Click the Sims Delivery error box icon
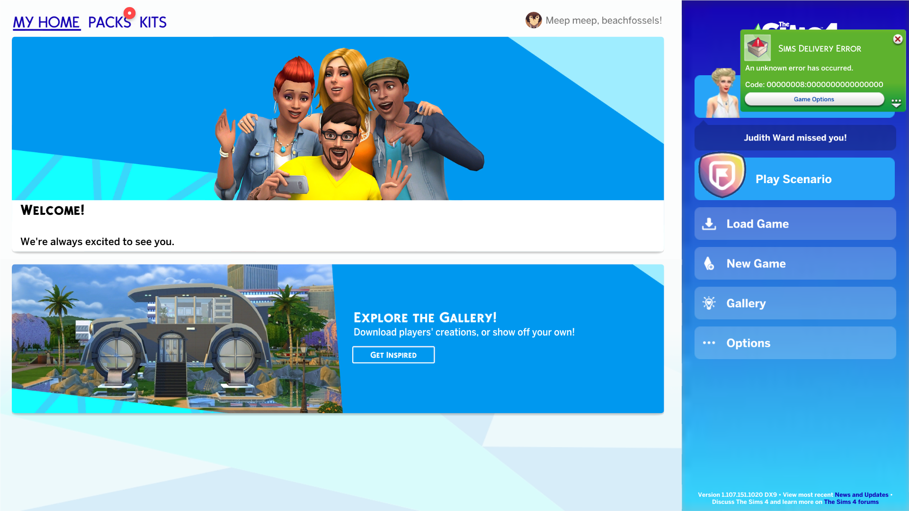909x511 pixels. (x=757, y=48)
